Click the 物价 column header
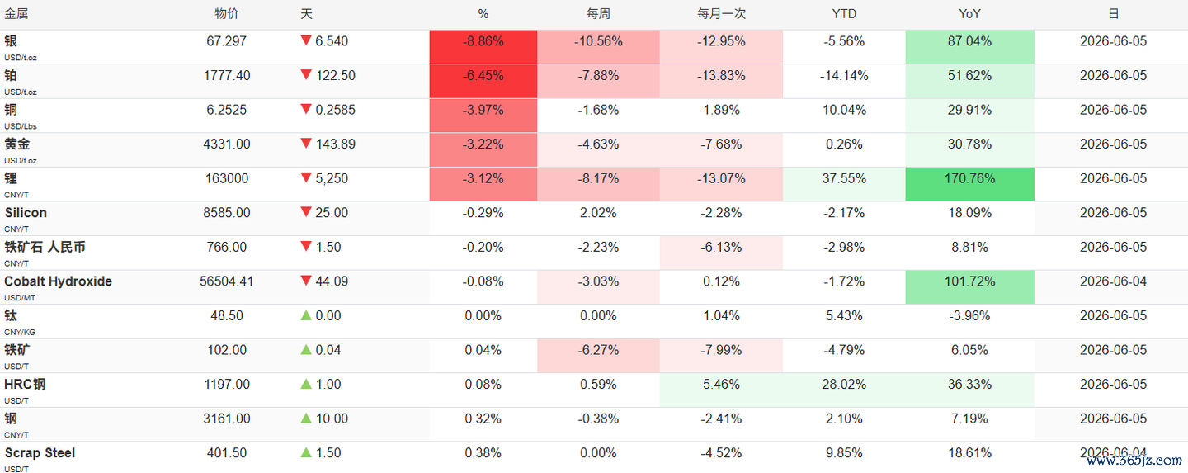The height and width of the screenshot is (473, 1188). [227, 14]
